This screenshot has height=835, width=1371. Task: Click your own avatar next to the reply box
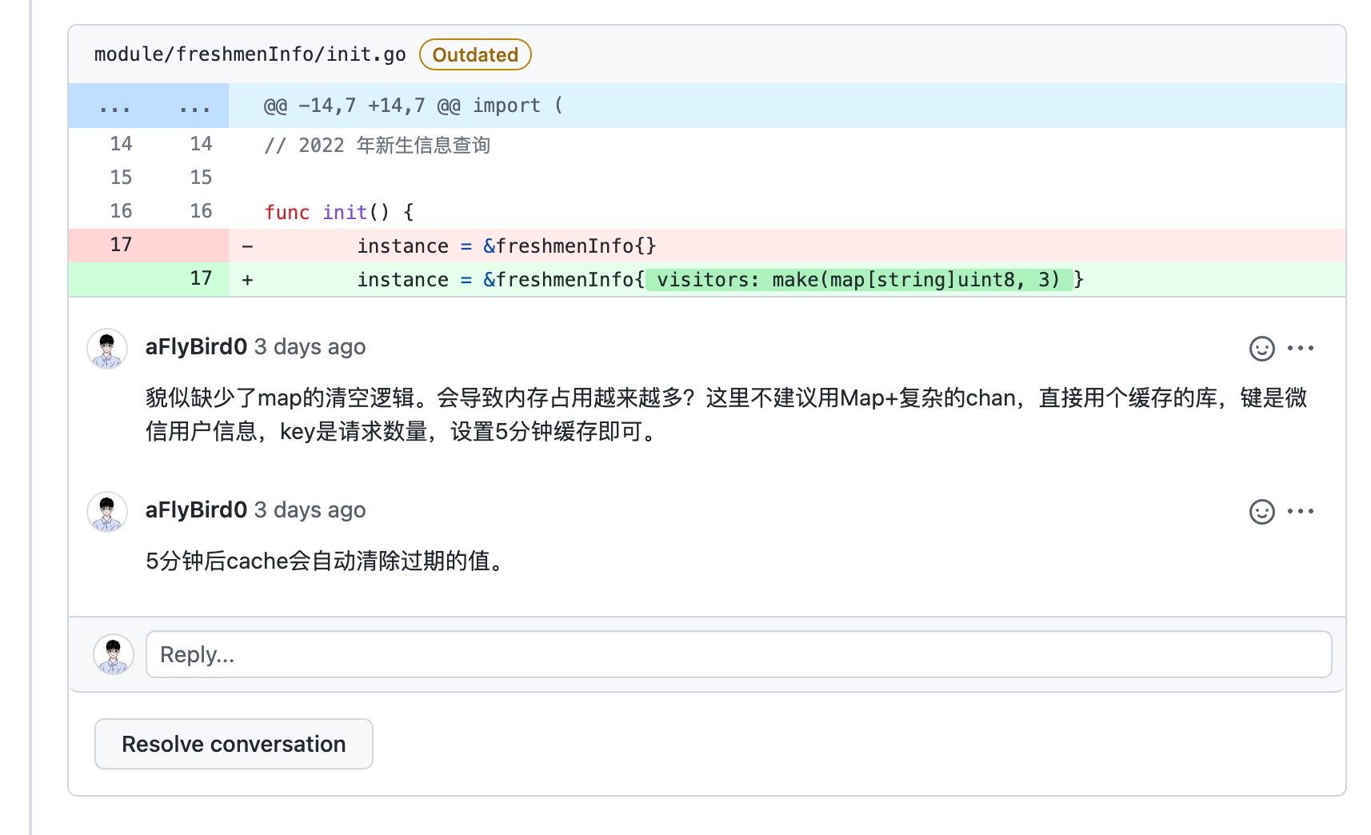pyautogui.click(x=113, y=654)
